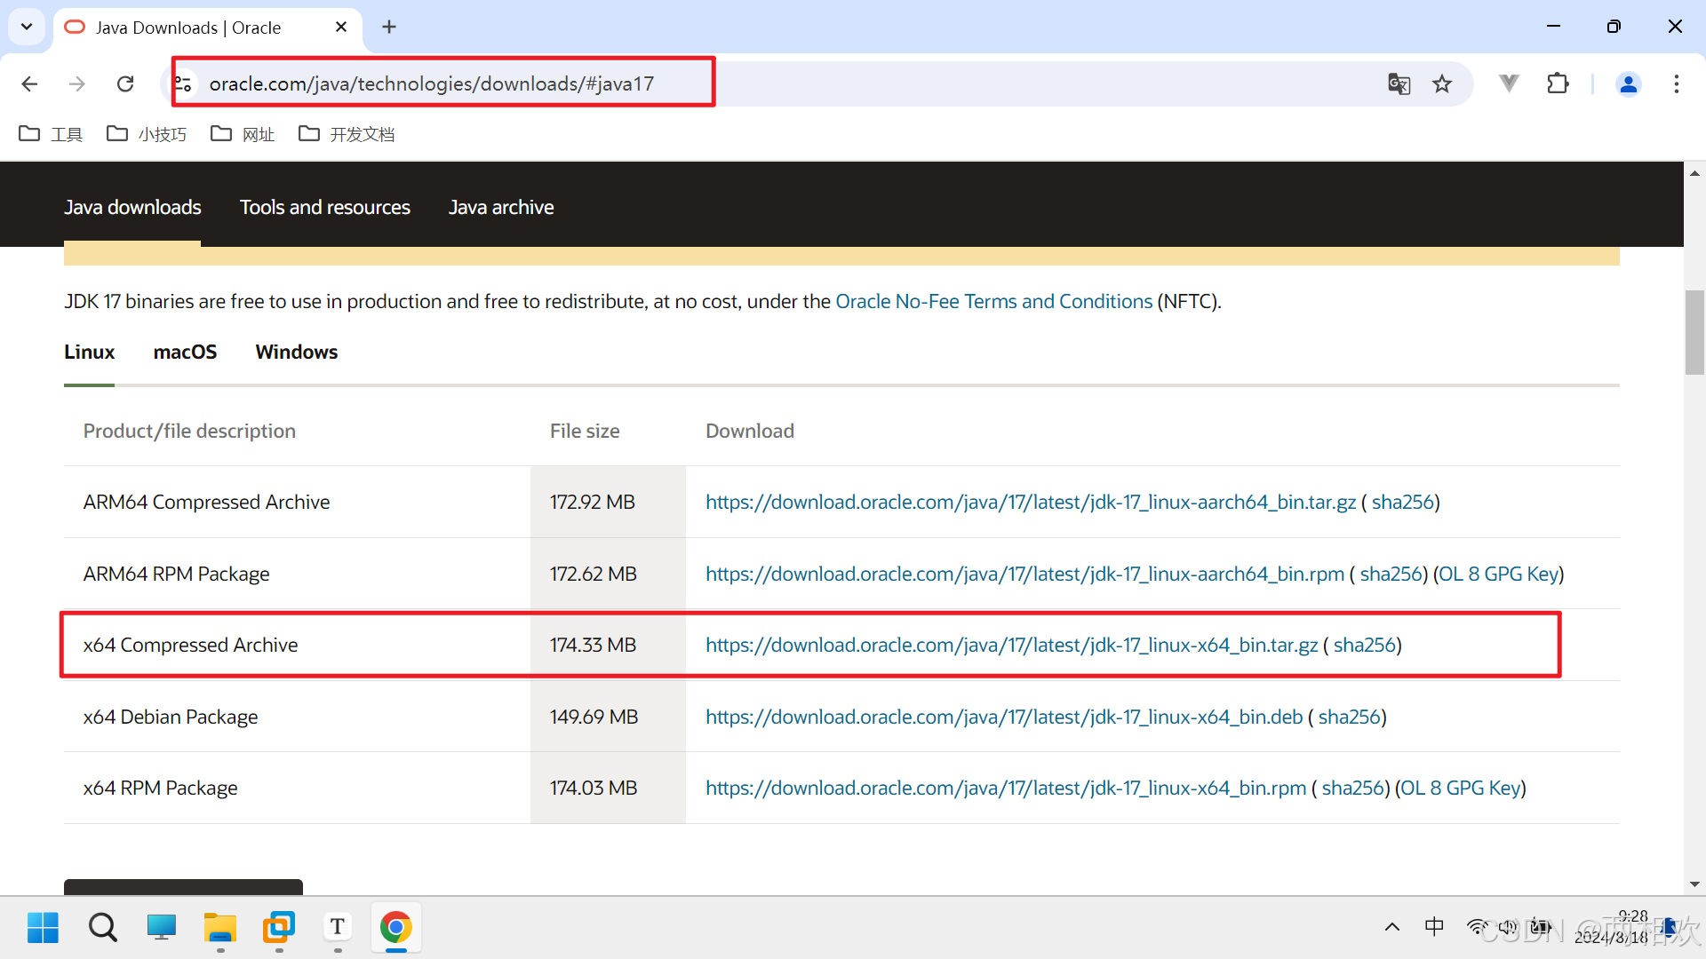1706x959 pixels.
Task: Switch to the macOS tab
Action: (x=185, y=353)
